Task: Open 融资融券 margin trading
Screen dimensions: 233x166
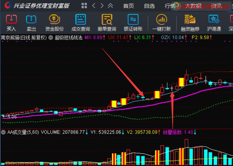Action: tap(190, 22)
